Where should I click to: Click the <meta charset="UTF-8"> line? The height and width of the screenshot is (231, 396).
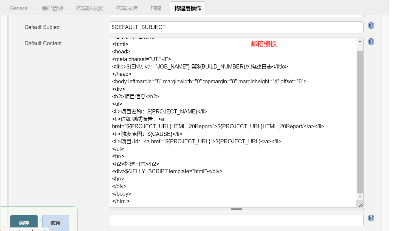coord(142,59)
